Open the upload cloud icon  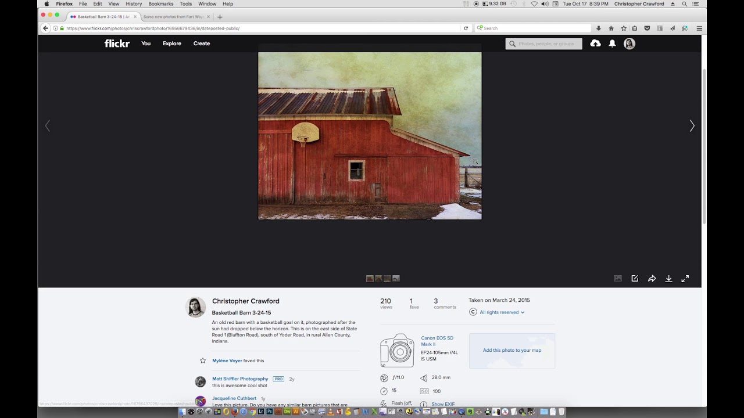(595, 44)
